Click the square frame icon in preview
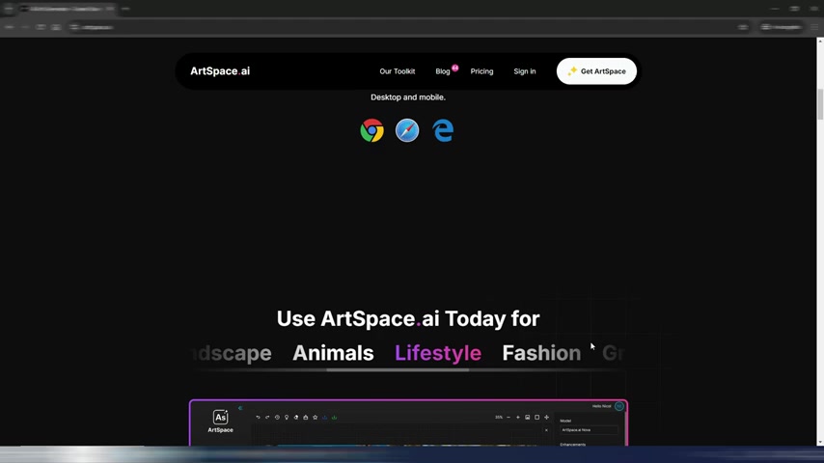 coord(537,418)
